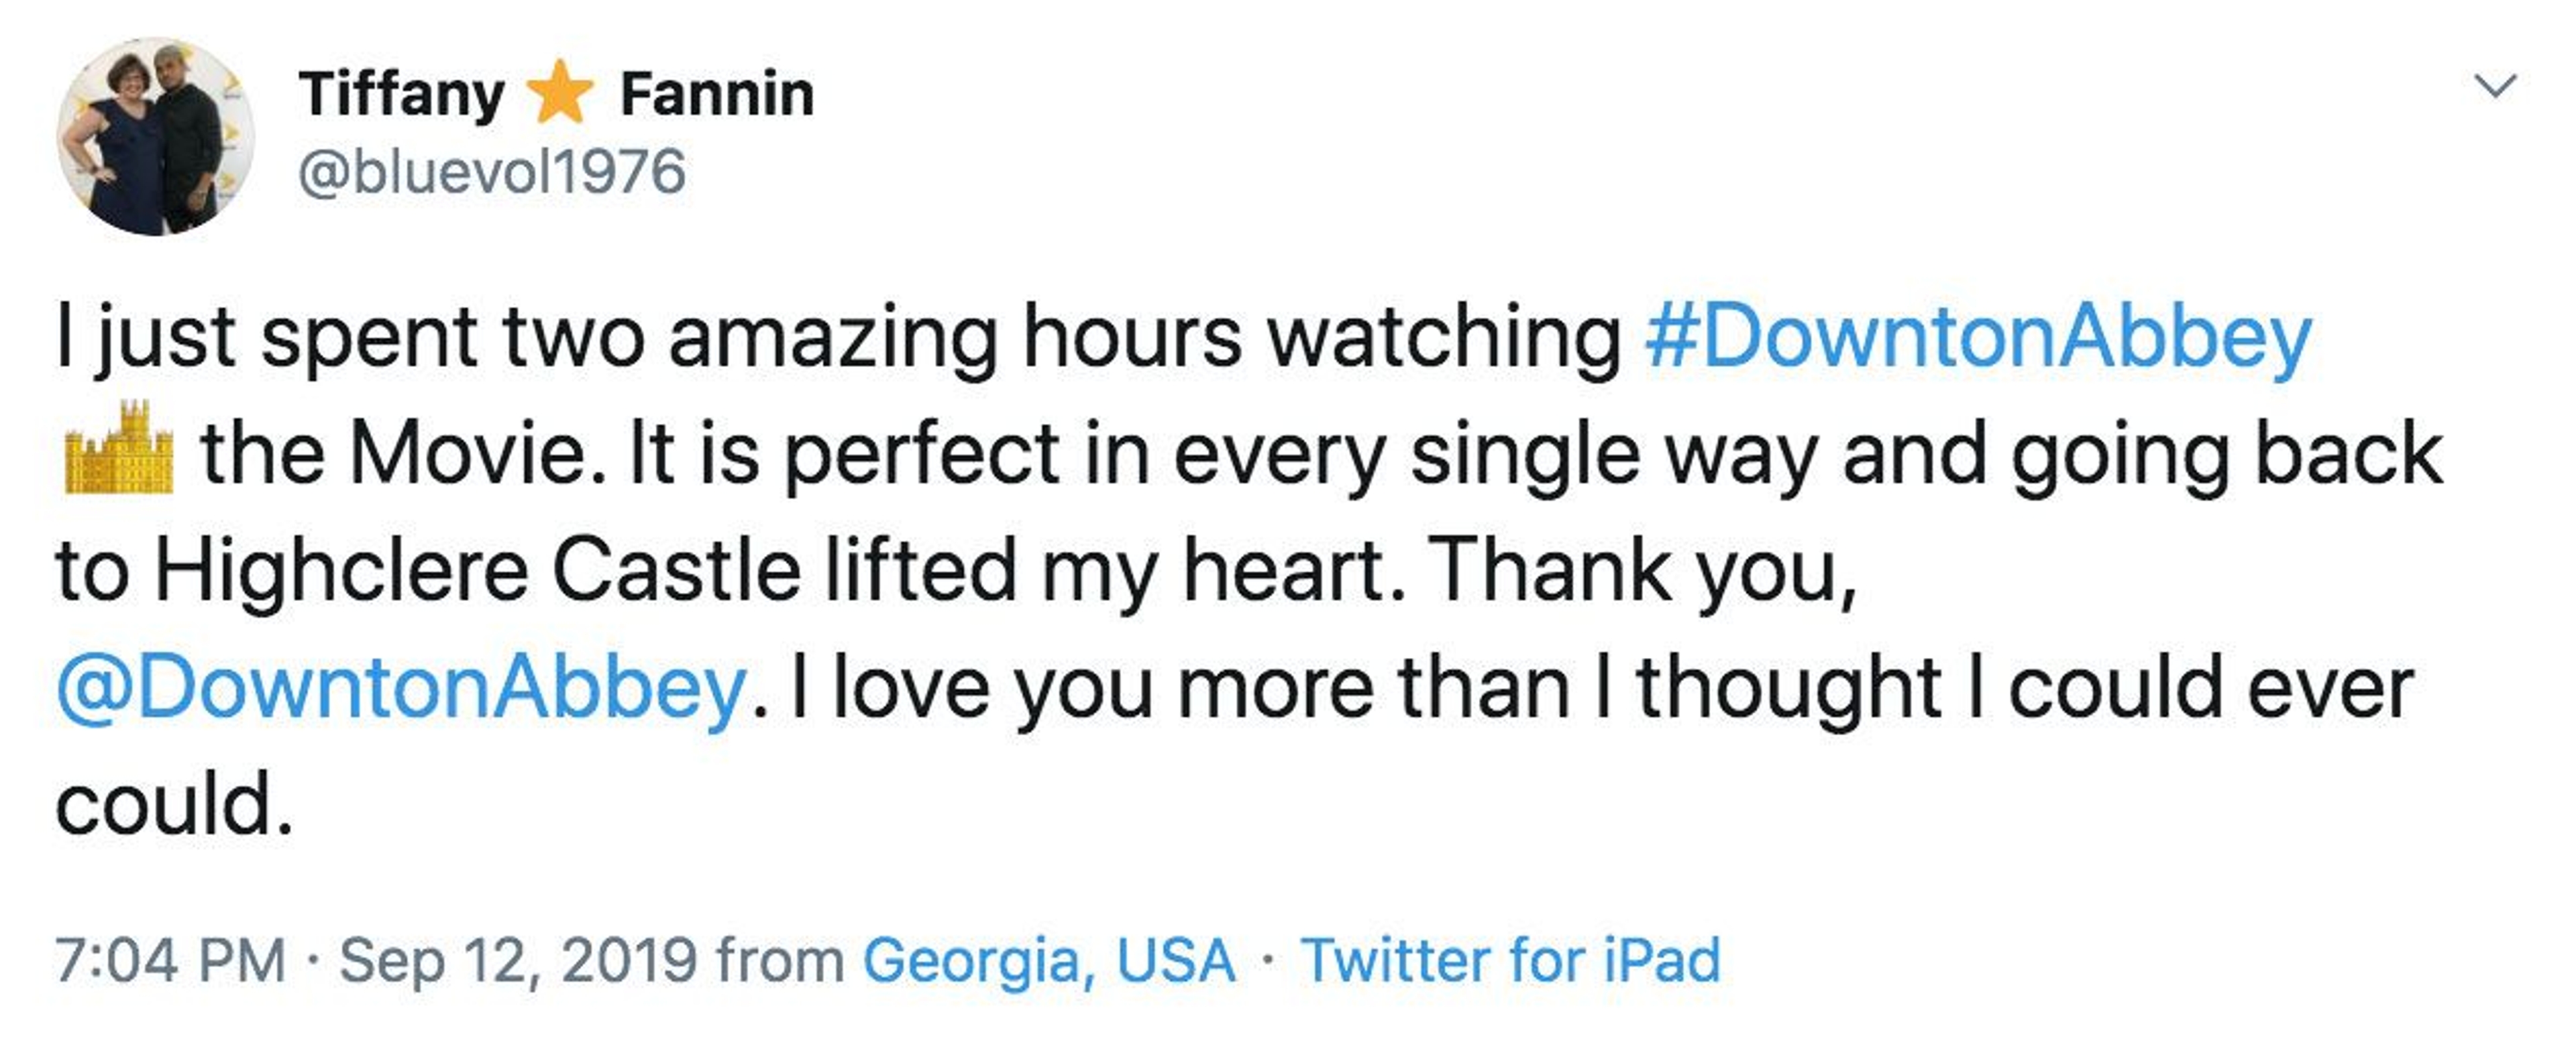
Task: Click the @bluevol1976 handle
Action: tap(492, 172)
